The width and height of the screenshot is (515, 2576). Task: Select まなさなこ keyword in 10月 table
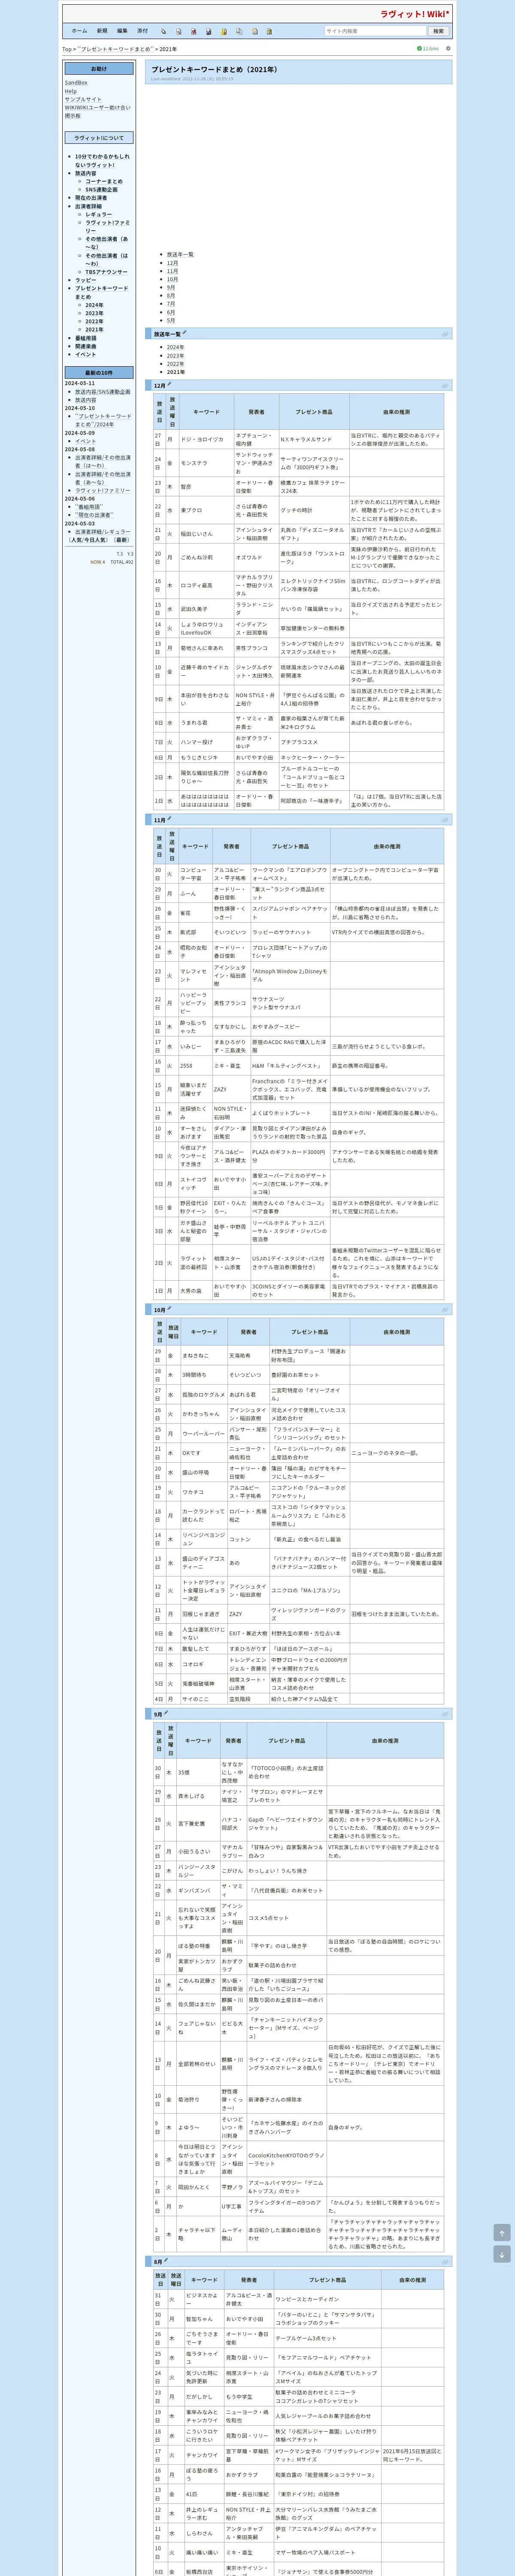tap(203, 1356)
